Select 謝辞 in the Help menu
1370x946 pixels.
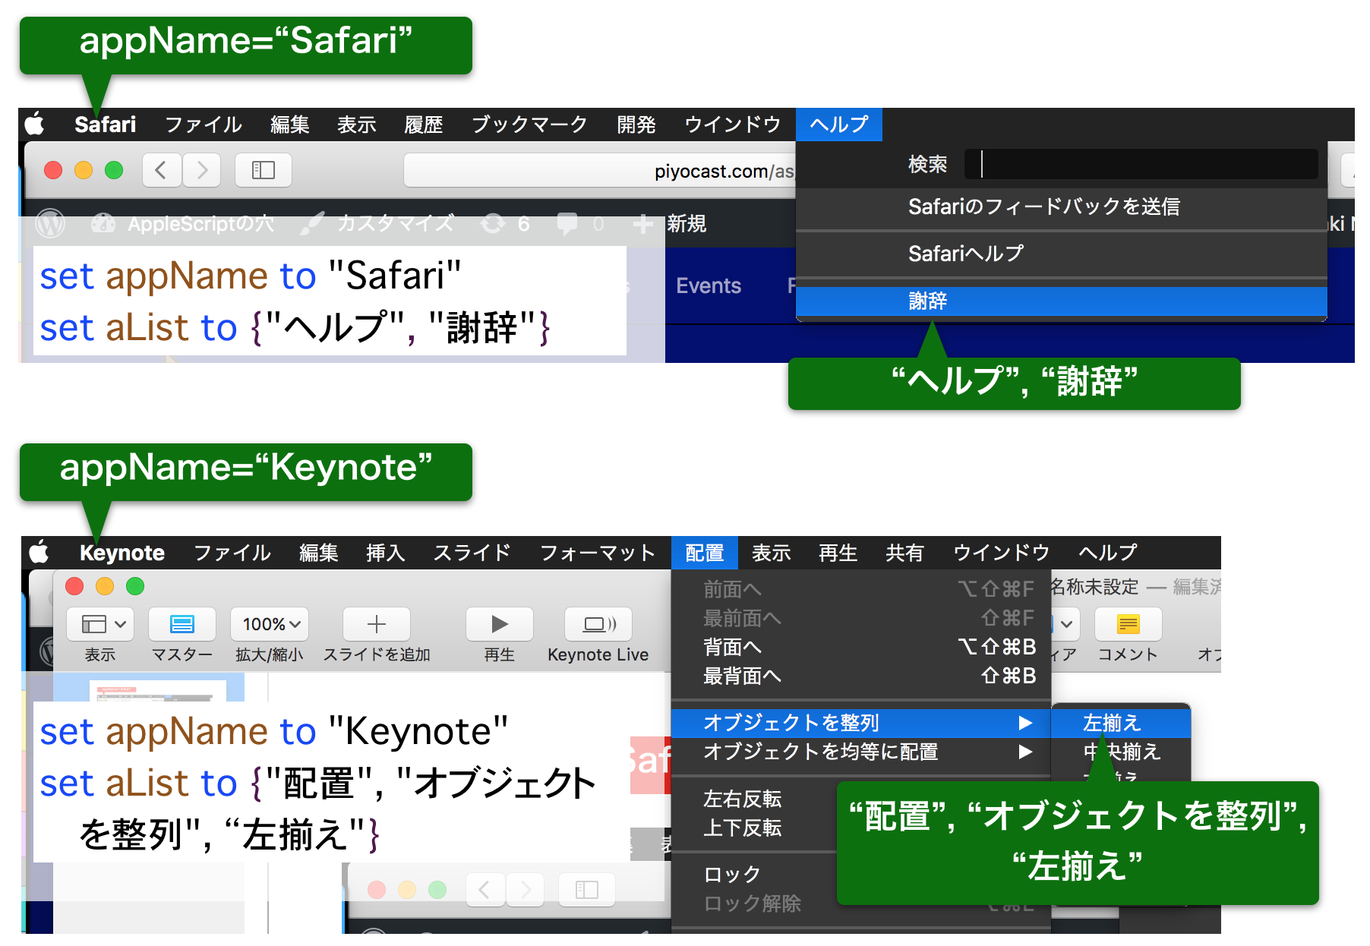click(928, 301)
